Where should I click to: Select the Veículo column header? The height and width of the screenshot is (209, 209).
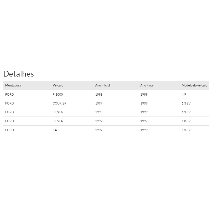pyautogui.click(x=58, y=85)
